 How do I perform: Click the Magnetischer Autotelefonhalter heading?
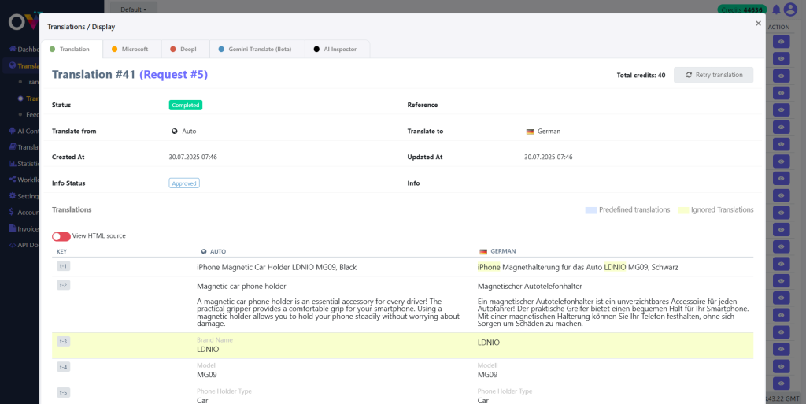click(530, 287)
